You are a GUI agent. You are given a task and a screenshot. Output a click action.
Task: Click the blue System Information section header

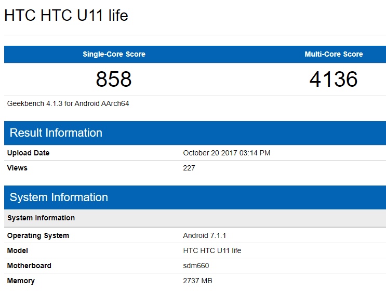195,197
